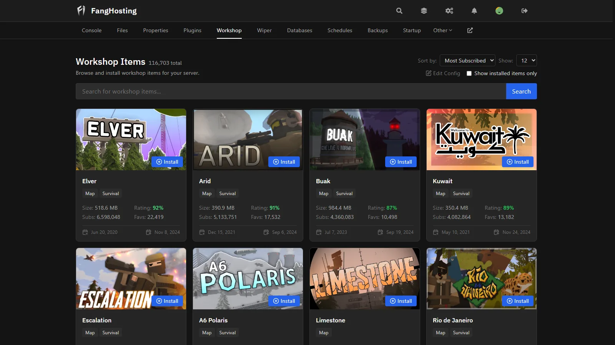The width and height of the screenshot is (615, 345).
Task: Click the FangHosting logo icon
Action: 81,10
